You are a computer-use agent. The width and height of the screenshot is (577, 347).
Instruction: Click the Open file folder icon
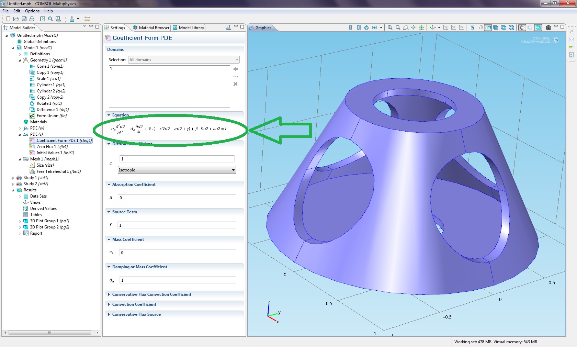(x=16, y=19)
